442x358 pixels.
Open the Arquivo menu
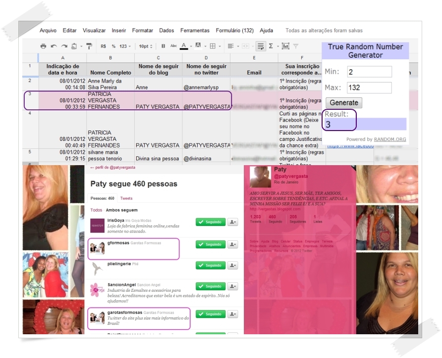(x=48, y=30)
